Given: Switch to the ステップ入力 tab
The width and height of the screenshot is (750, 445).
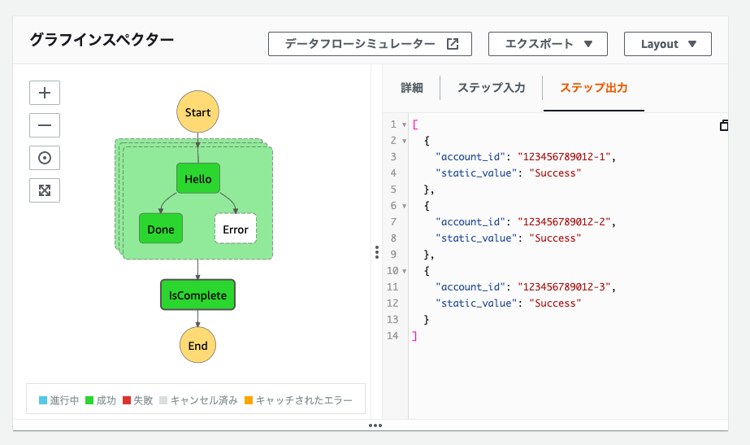Looking at the screenshot, I should [x=492, y=88].
